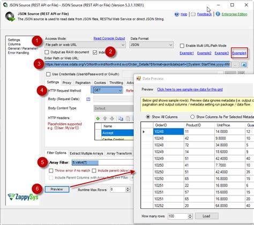
Task: Click the How many rows spinner arrows
Action: 190,216
